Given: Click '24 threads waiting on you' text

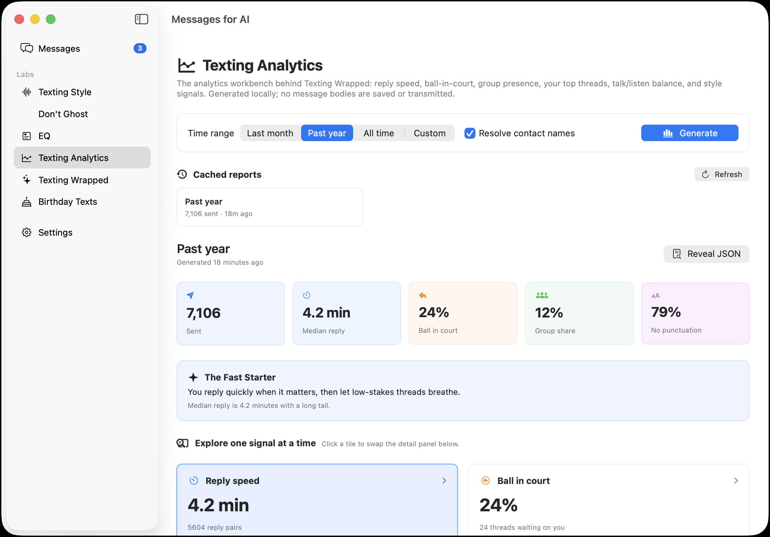Looking at the screenshot, I should click(x=522, y=527).
